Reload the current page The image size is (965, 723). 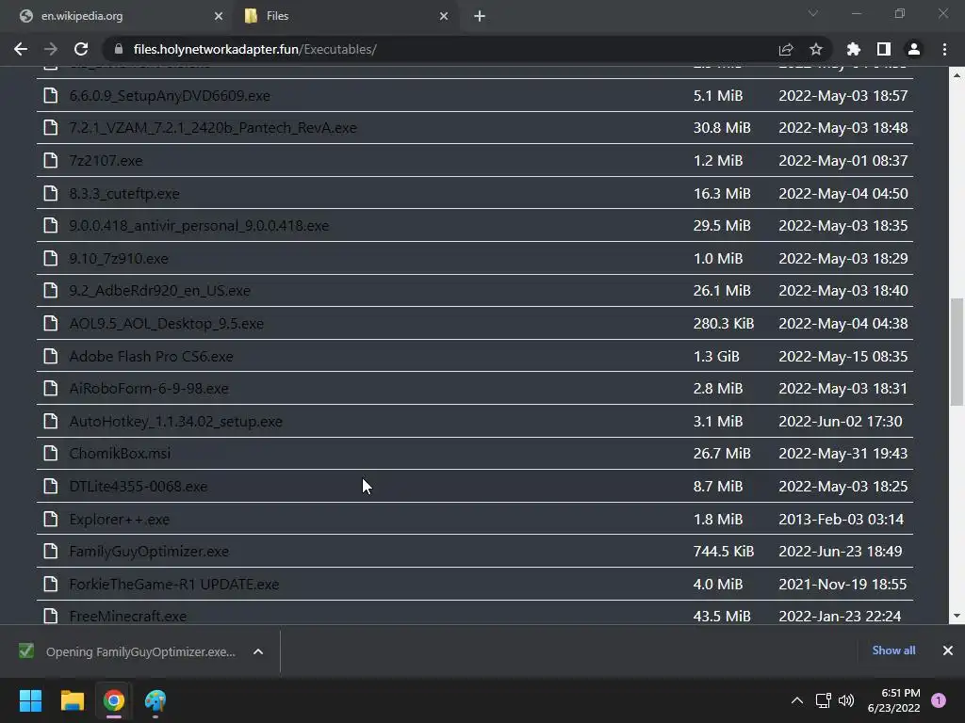(81, 49)
